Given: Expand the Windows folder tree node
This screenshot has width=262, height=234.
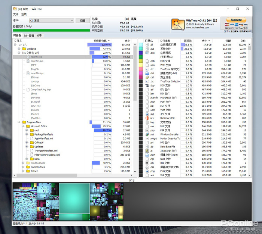Looking at the screenshot, I should (x=19, y=49).
